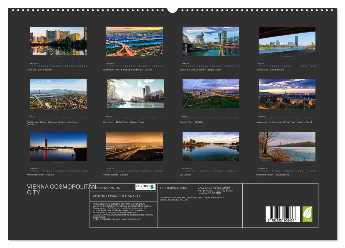Open the November Old Danube photo
The width and height of the screenshot is (345, 248).
coord(211,146)
